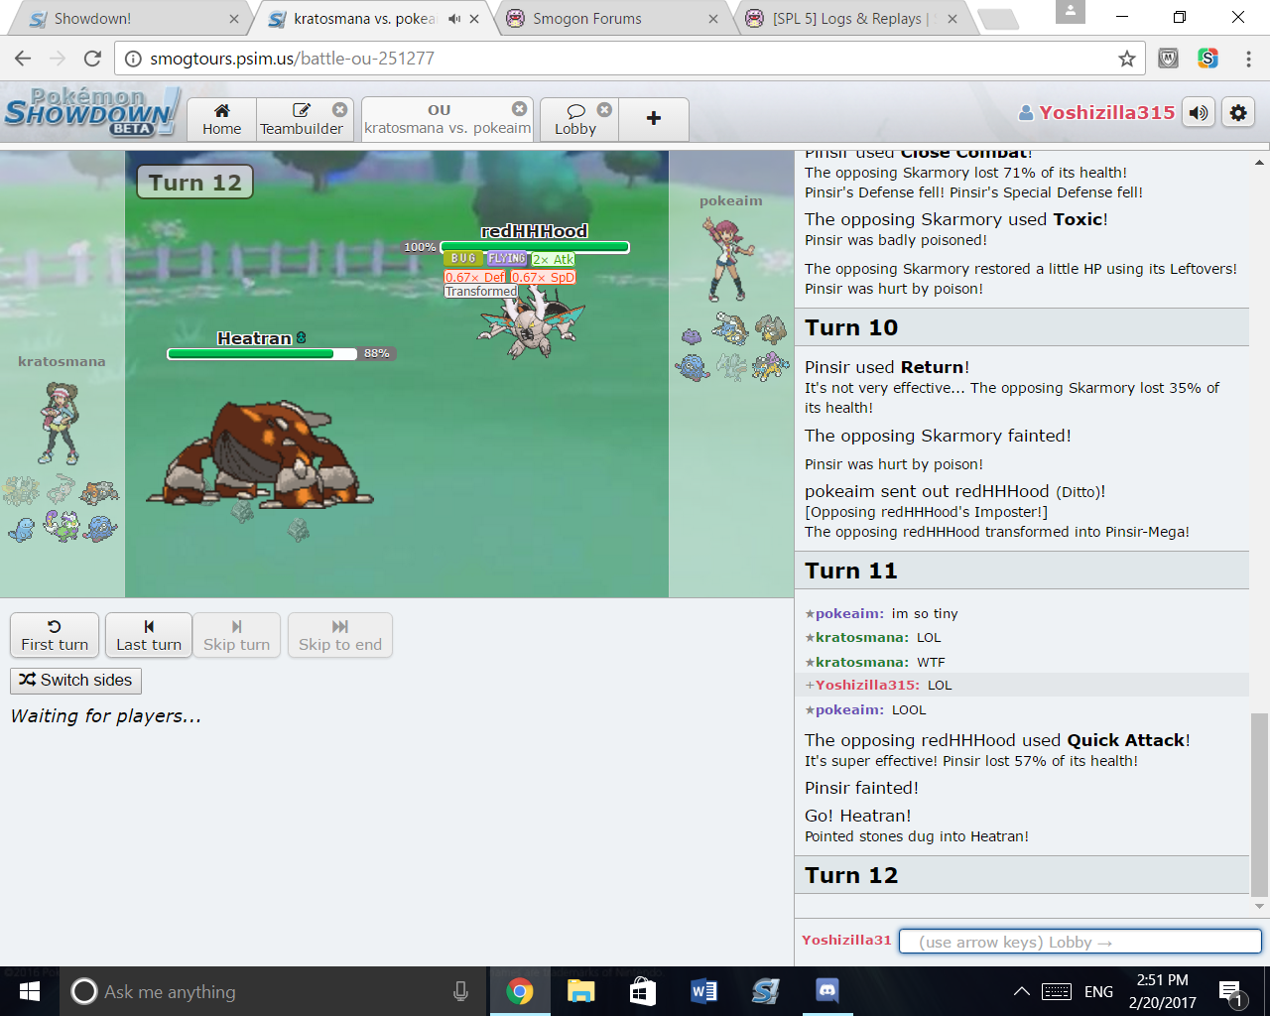
Task: Bookmark page with star icon
Action: point(1126,59)
